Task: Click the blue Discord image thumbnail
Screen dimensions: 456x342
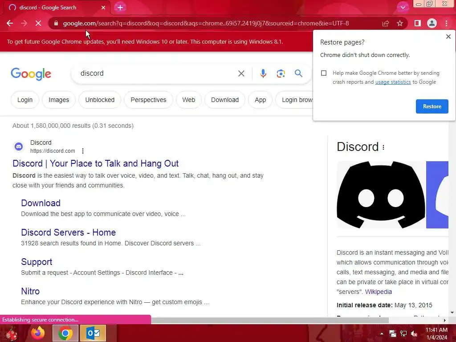Action: (x=437, y=195)
